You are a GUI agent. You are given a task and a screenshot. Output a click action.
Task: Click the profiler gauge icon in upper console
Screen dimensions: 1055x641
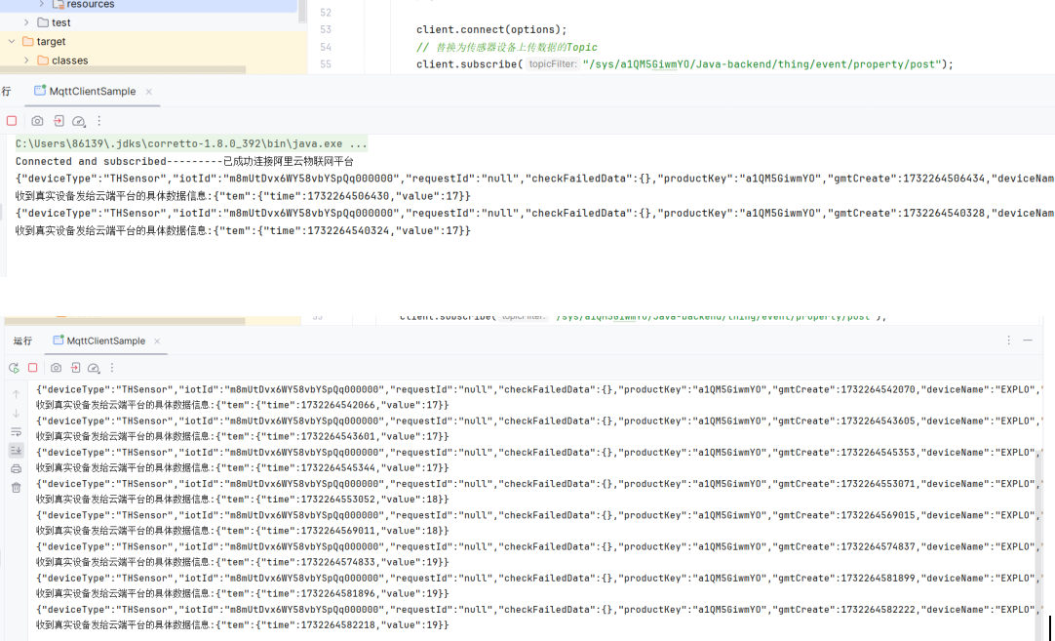(79, 121)
